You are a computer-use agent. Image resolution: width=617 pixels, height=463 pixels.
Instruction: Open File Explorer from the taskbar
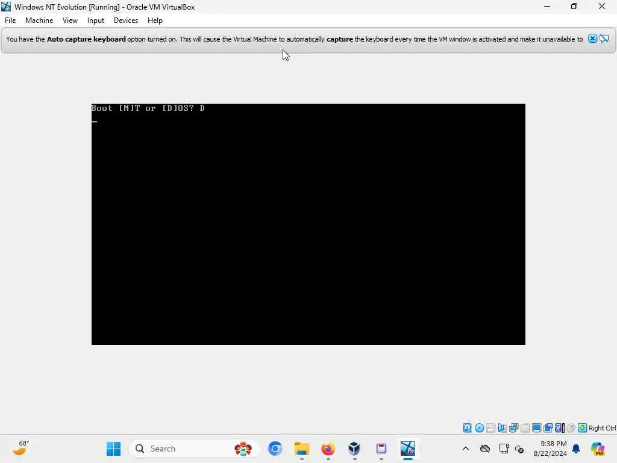tap(302, 449)
